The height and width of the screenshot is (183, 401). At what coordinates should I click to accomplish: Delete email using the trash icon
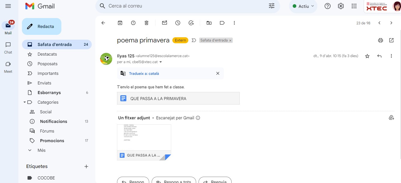147,23
